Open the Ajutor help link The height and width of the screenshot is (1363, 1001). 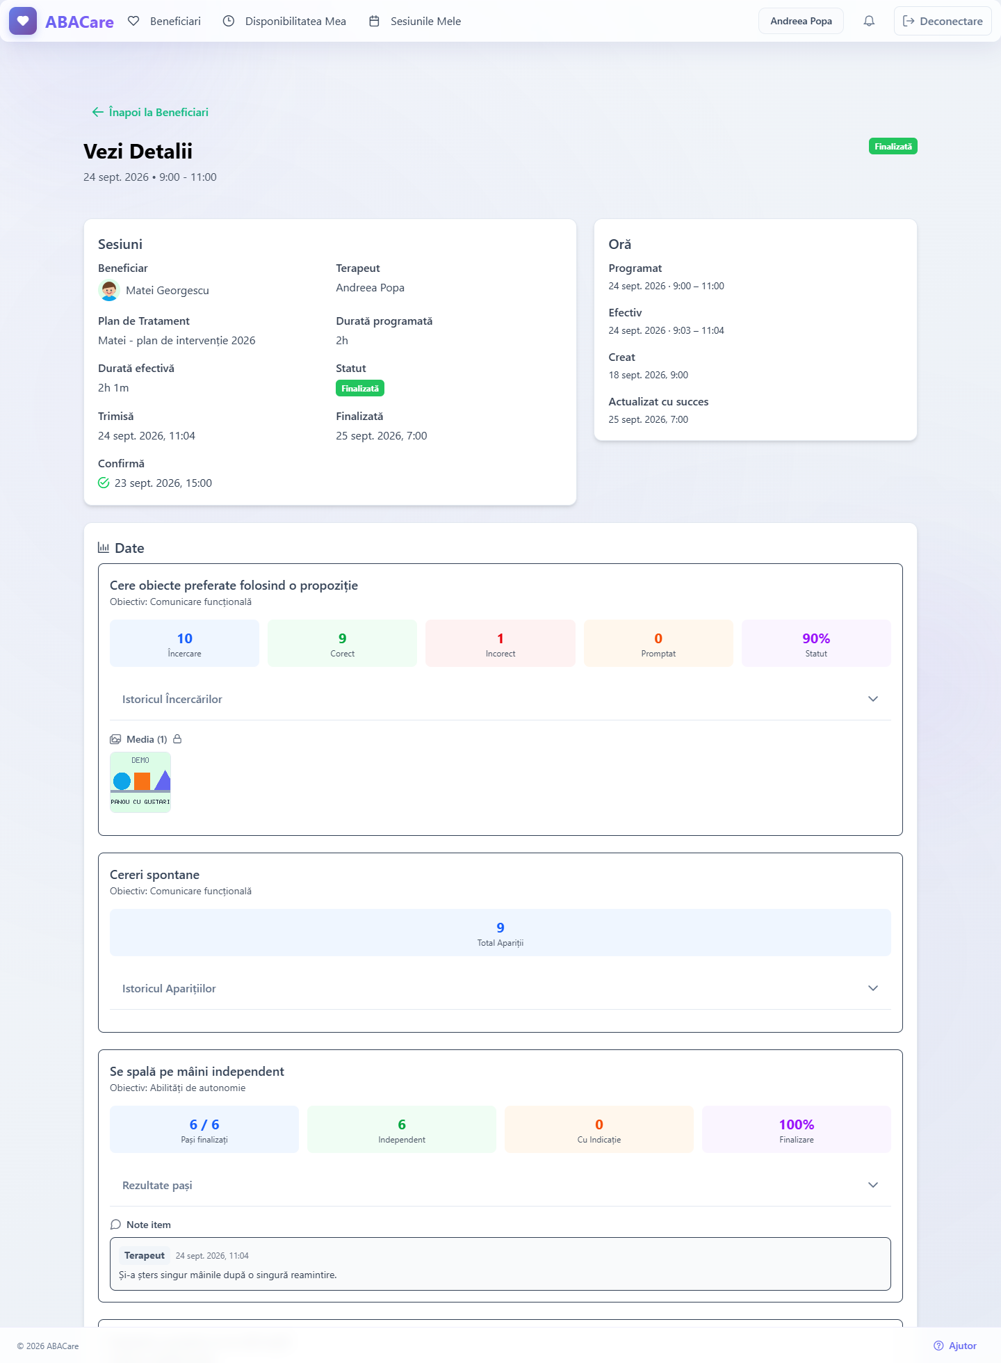click(x=955, y=1346)
